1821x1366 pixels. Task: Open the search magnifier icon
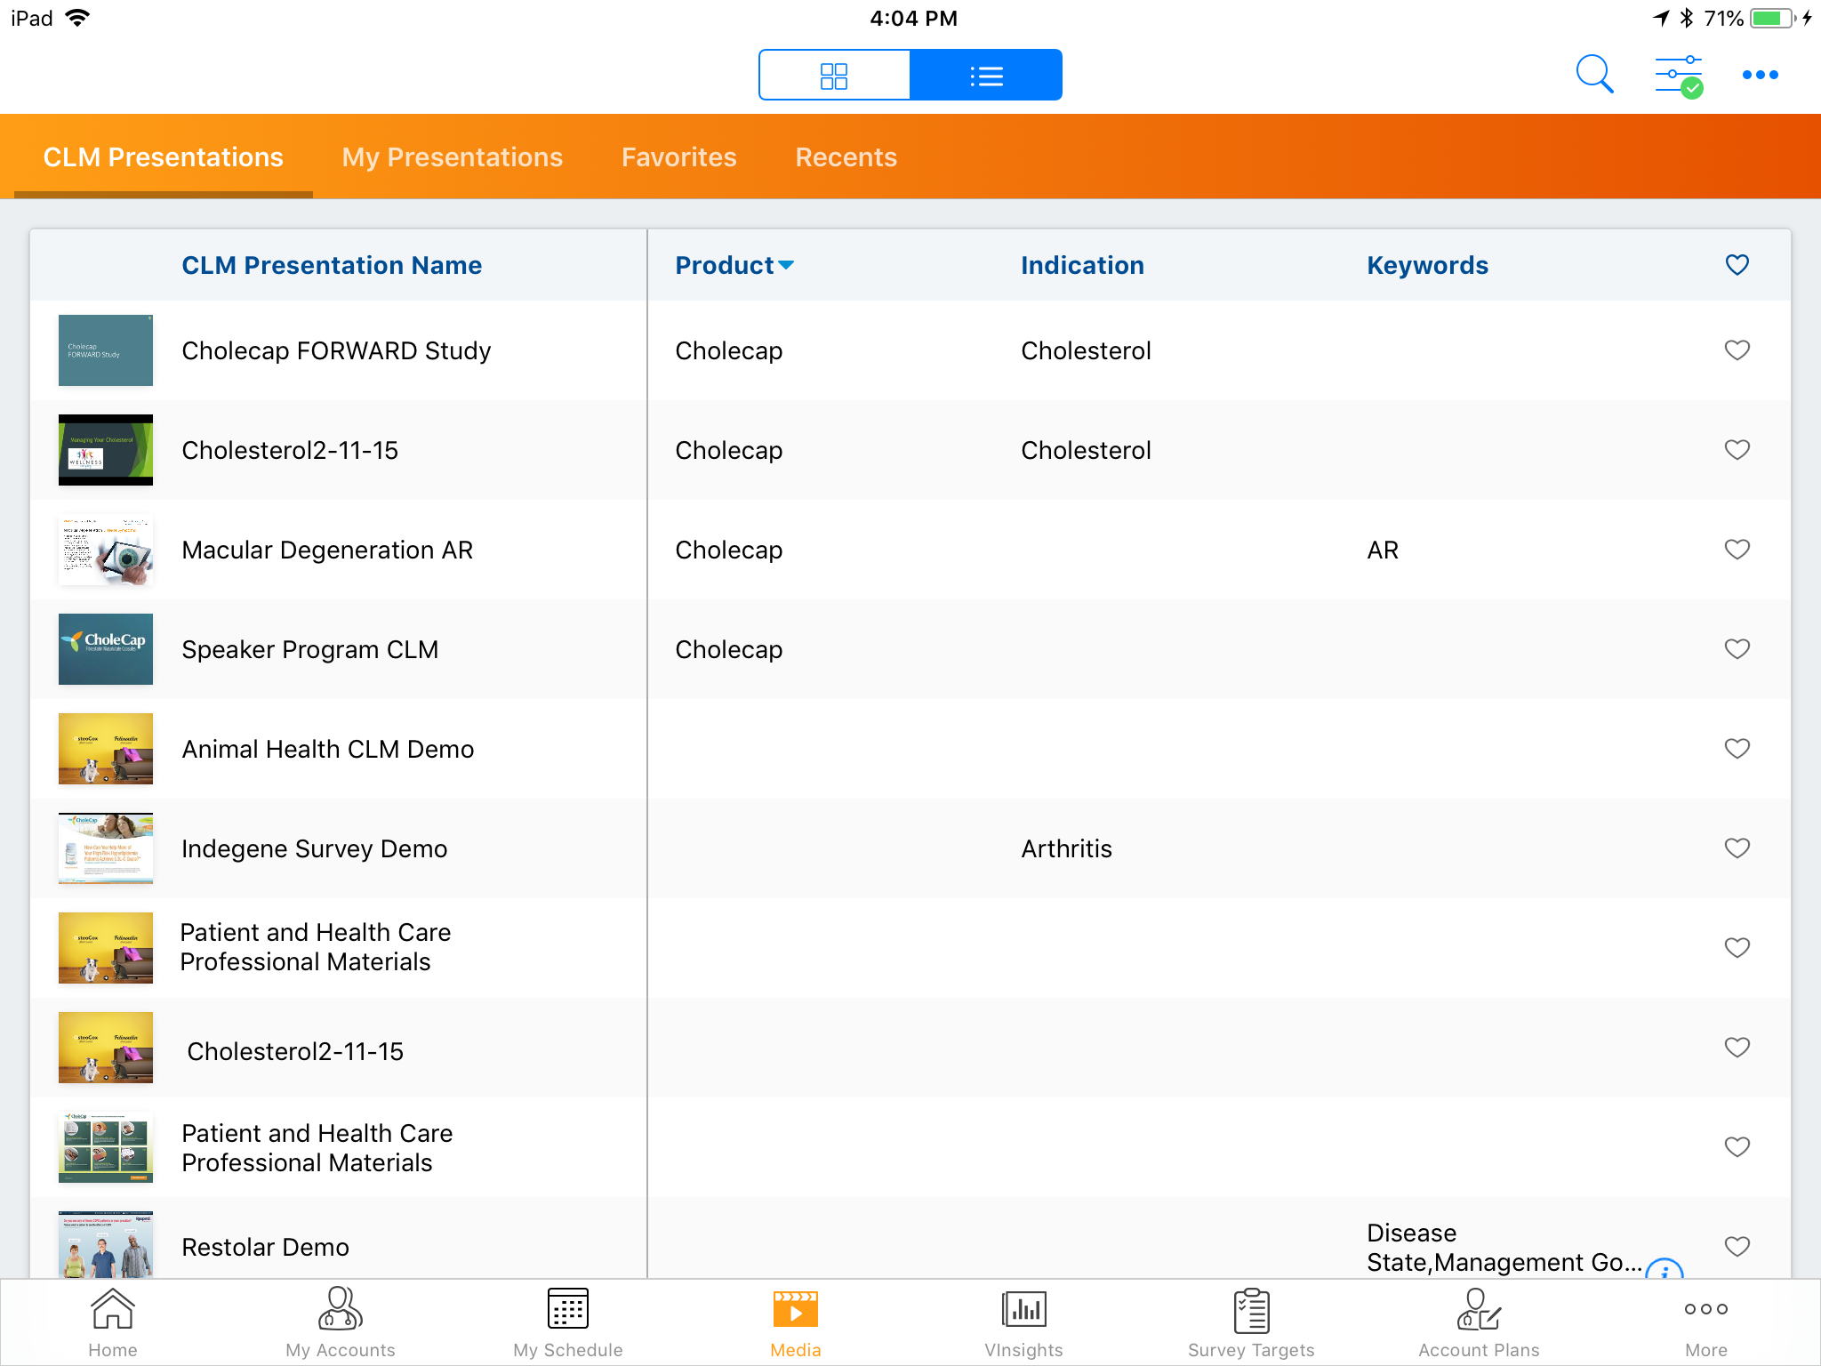(1593, 75)
